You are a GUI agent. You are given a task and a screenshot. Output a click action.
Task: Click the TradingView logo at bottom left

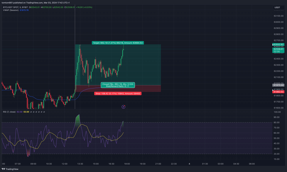pos(10,169)
